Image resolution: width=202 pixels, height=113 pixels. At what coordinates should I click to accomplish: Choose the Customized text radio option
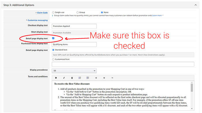[53, 59]
